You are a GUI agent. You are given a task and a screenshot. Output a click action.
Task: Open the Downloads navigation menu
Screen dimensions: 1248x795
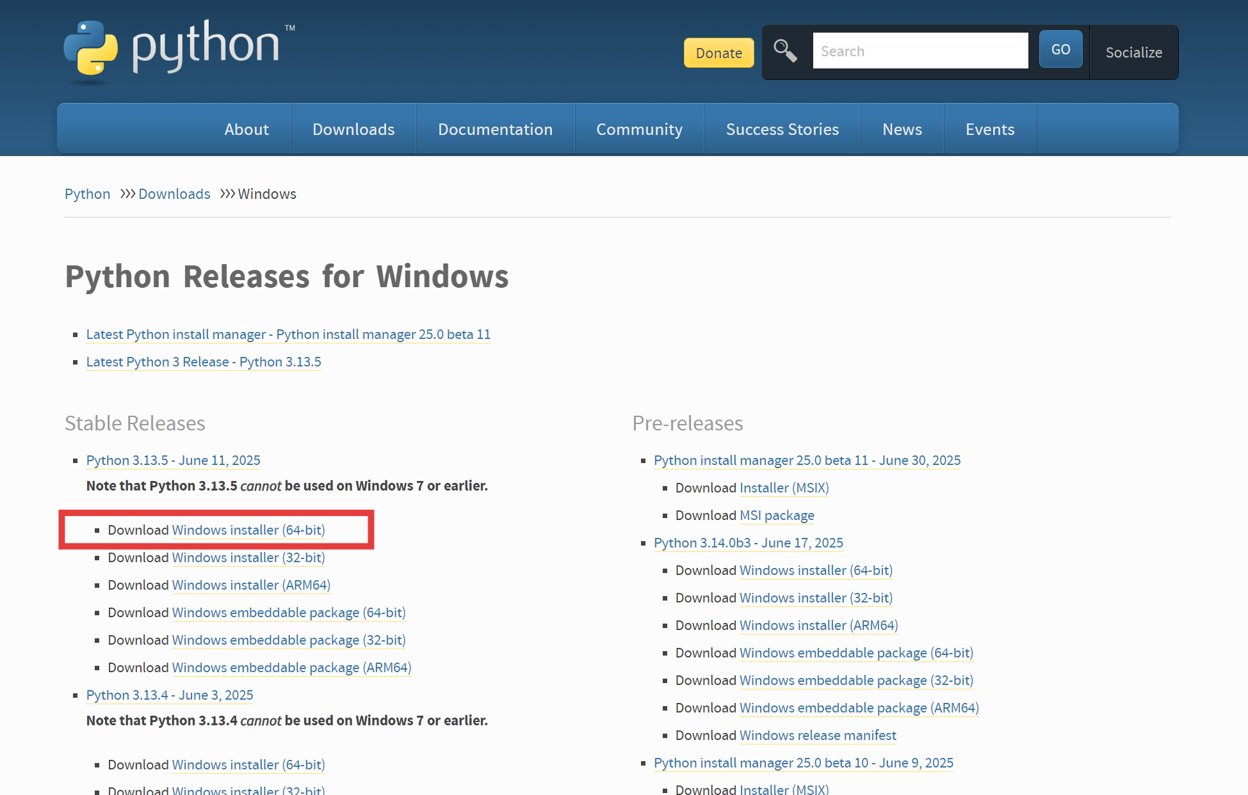(353, 129)
